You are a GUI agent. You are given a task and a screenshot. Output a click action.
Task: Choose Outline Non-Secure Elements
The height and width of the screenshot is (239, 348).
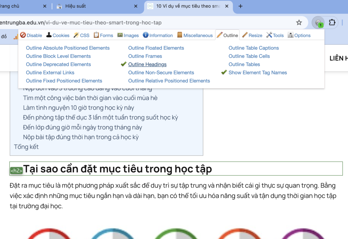161,72
